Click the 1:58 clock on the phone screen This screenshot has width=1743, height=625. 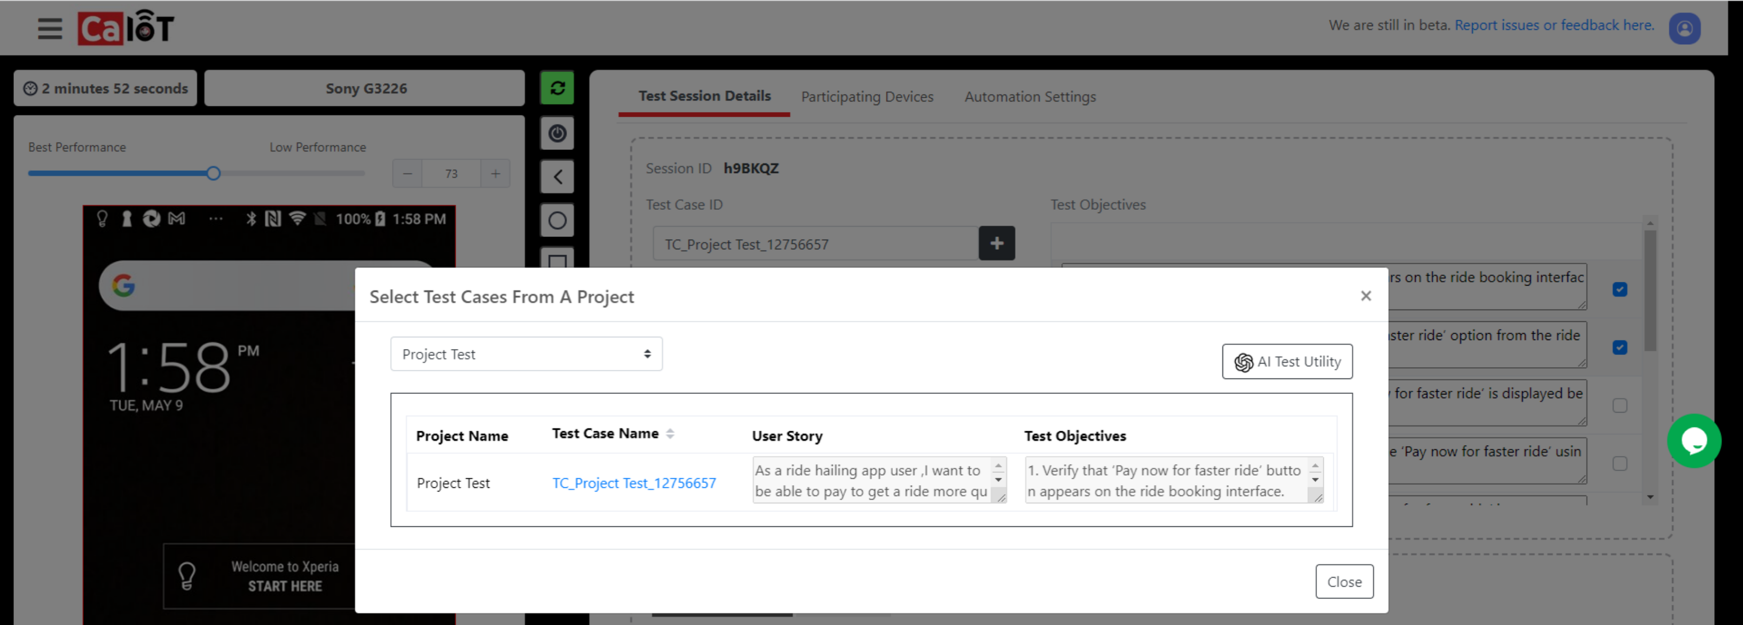[169, 367]
